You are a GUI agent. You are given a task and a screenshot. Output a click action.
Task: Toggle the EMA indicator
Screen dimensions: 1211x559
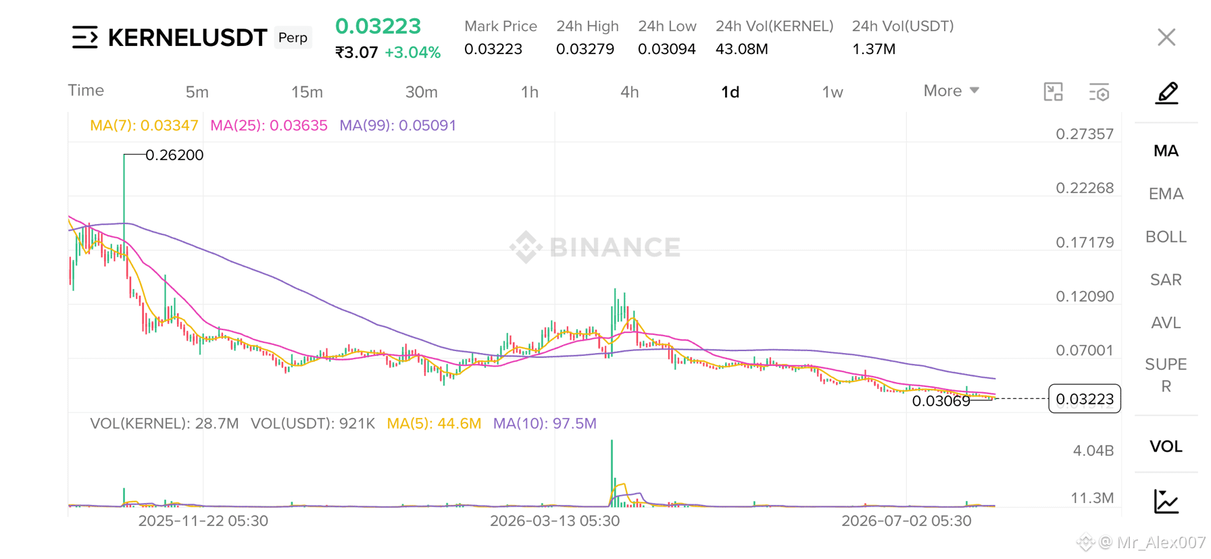point(1166,194)
